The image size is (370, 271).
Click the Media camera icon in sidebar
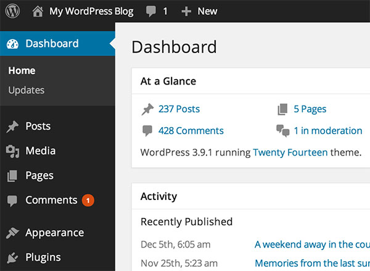12,151
